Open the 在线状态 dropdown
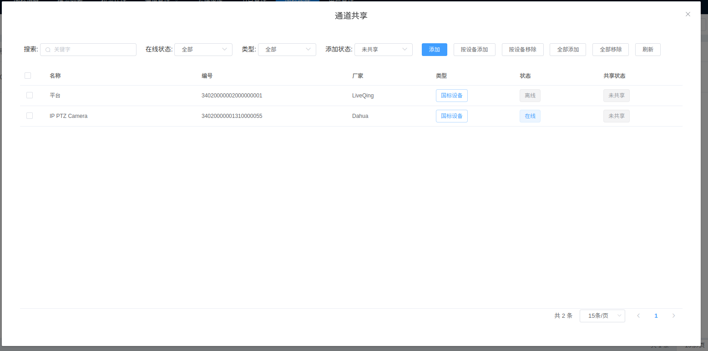The height and width of the screenshot is (351, 708). [203, 50]
